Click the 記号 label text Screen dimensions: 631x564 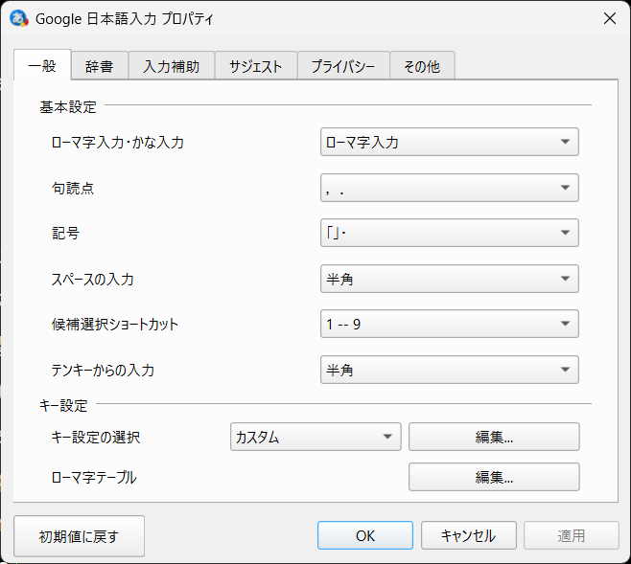tap(65, 233)
